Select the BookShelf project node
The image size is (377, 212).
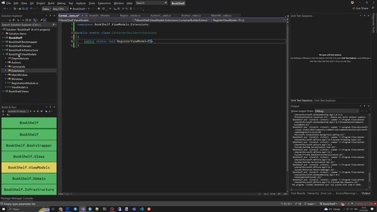pos(15,38)
